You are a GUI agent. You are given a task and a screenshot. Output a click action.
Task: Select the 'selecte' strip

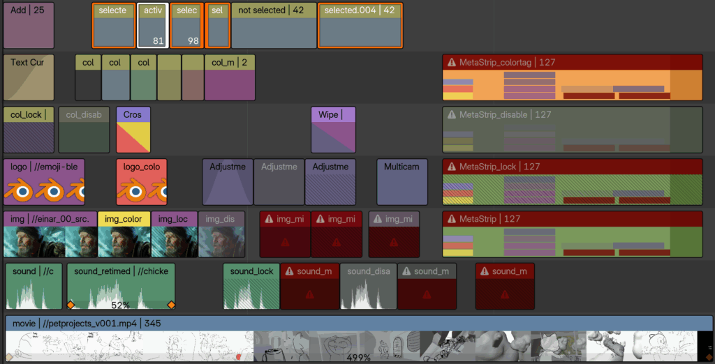pos(114,26)
